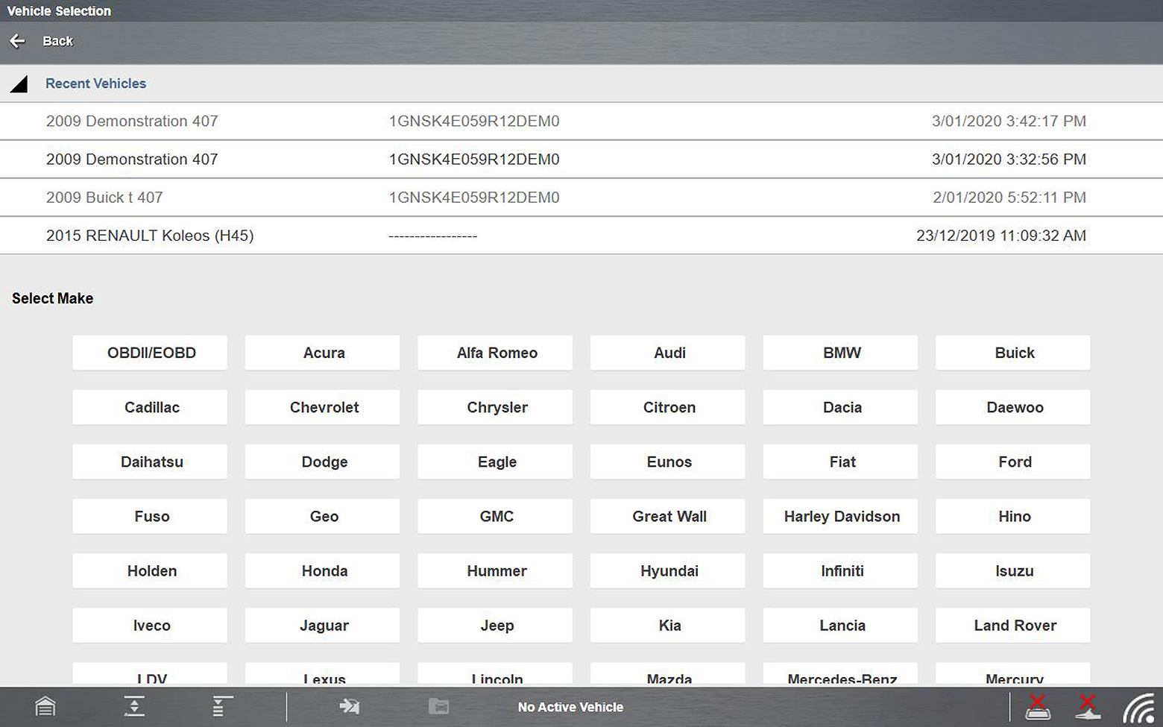Open the Wi-Fi signal status icon

[1138, 708]
